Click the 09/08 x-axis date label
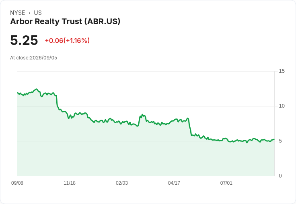The image size is (296, 204). click(17, 183)
